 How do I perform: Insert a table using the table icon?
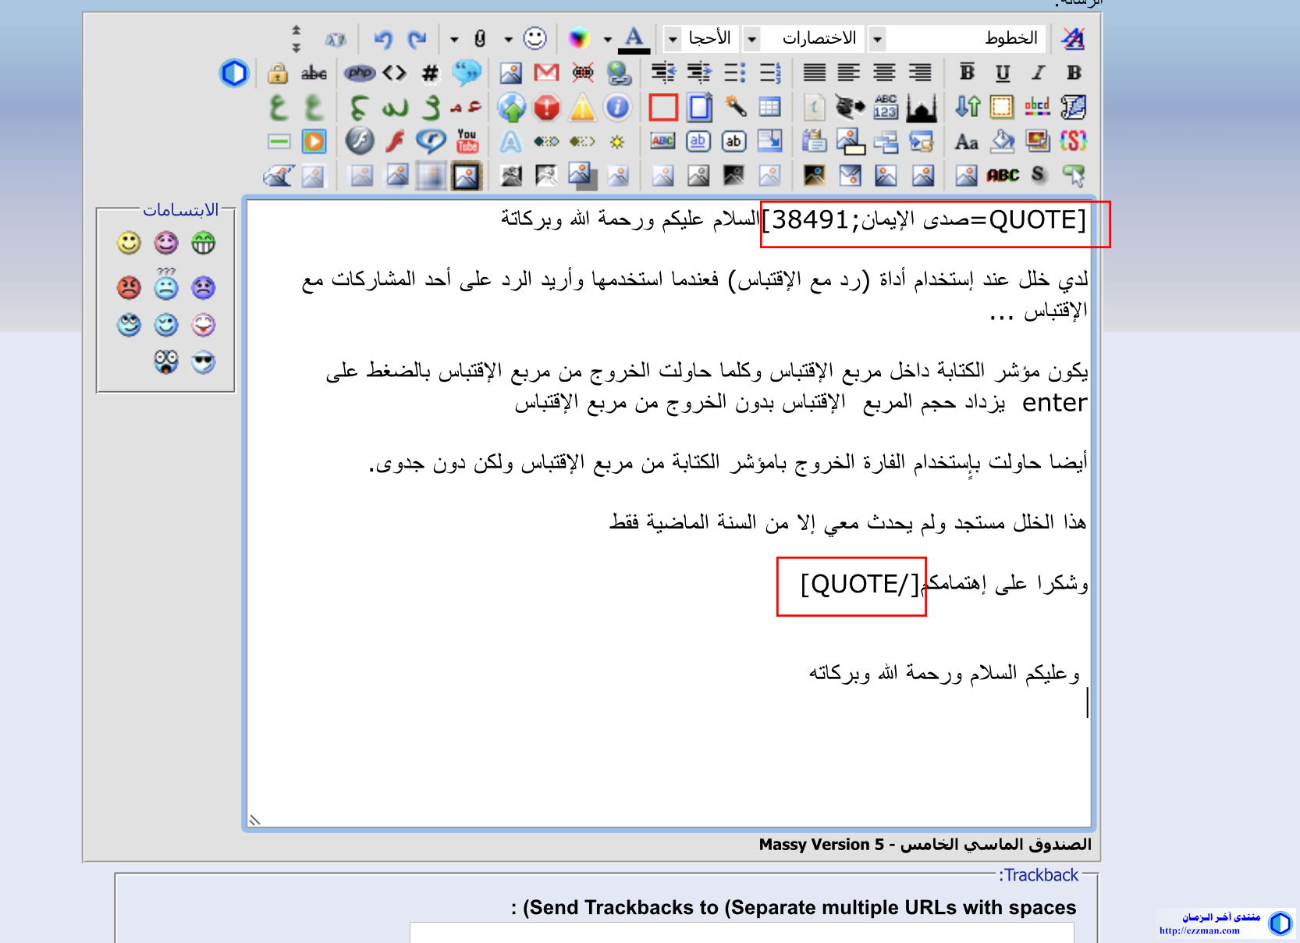[x=769, y=107]
